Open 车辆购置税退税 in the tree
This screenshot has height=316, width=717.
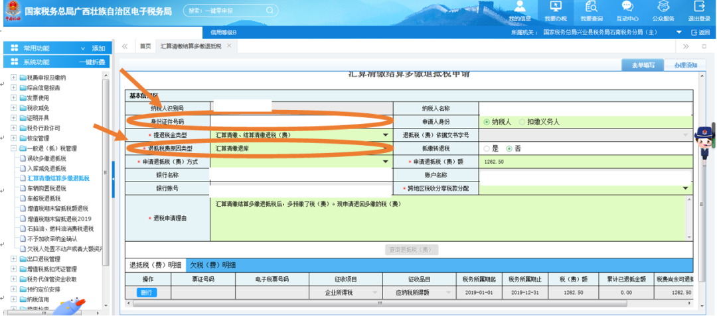point(46,188)
